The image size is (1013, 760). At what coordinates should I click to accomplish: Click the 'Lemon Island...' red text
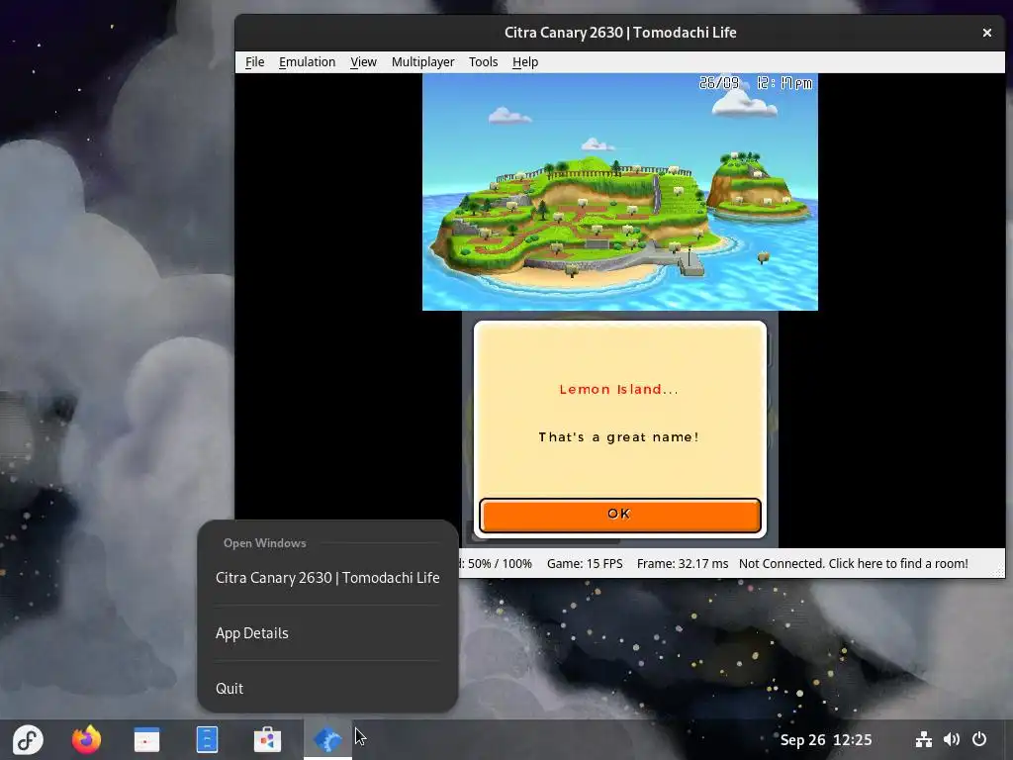(x=619, y=389)
